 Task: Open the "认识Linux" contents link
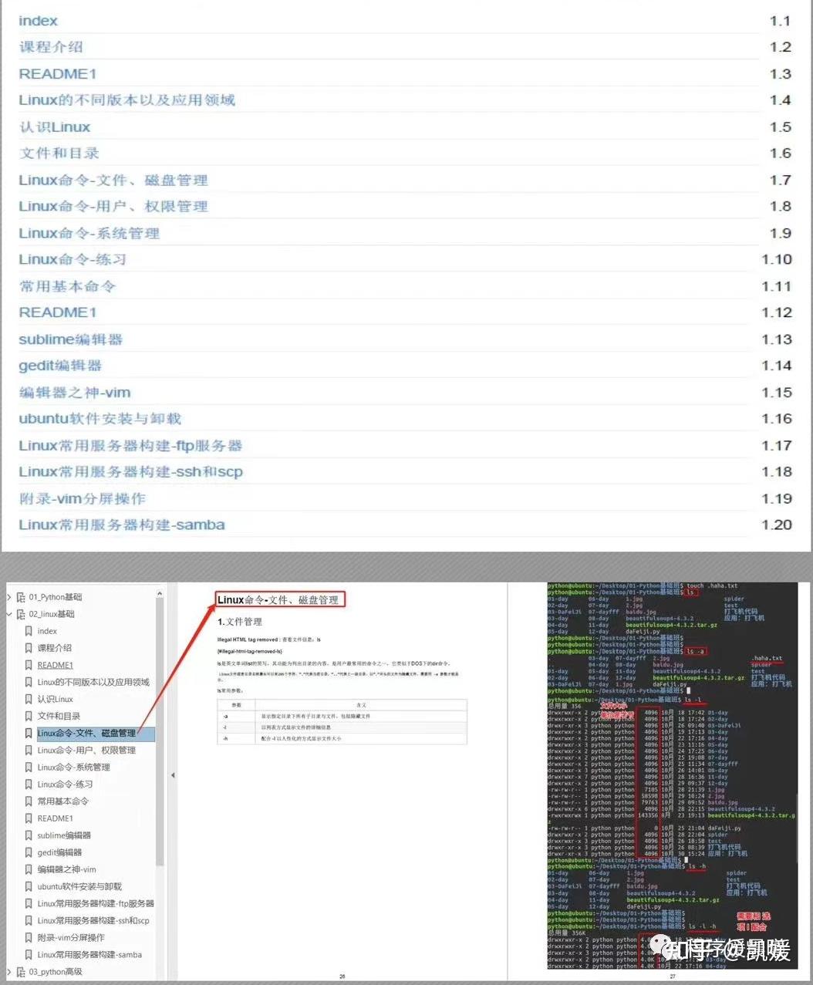pos(54,126)
